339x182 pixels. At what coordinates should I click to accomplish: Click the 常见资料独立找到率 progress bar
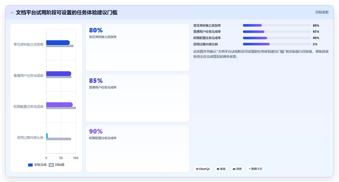pyautogui.click(x=277, y=25)
